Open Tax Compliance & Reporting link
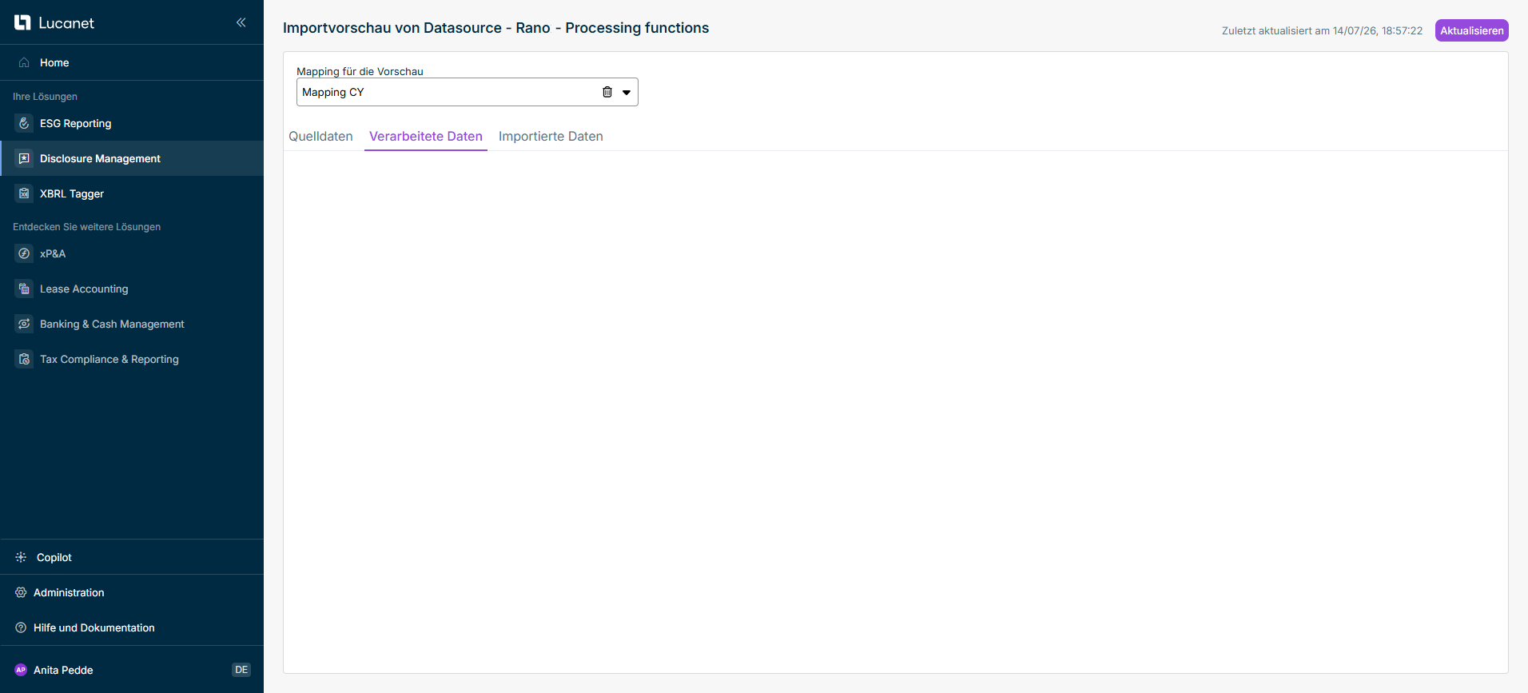 tap(132, 359)
